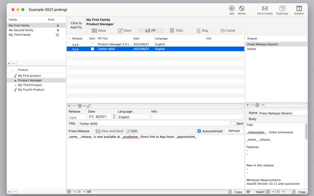Switch to the ToDo tab
The height and width of the screenshot is (196, 314).
click(x=176, y=31)
